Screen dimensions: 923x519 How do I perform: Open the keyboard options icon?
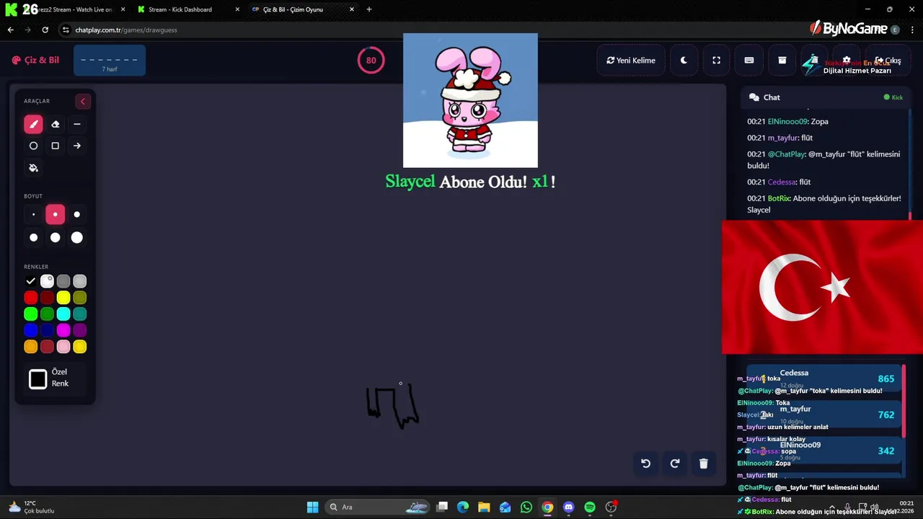point(749,61)
